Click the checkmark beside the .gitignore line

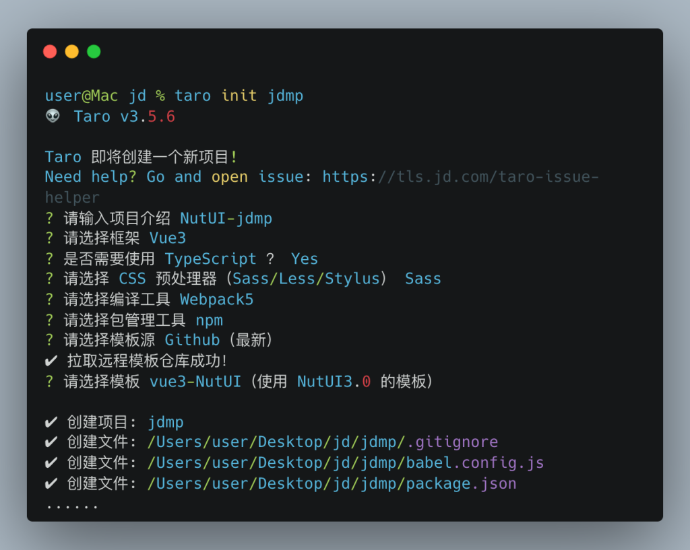pos(51,442)
